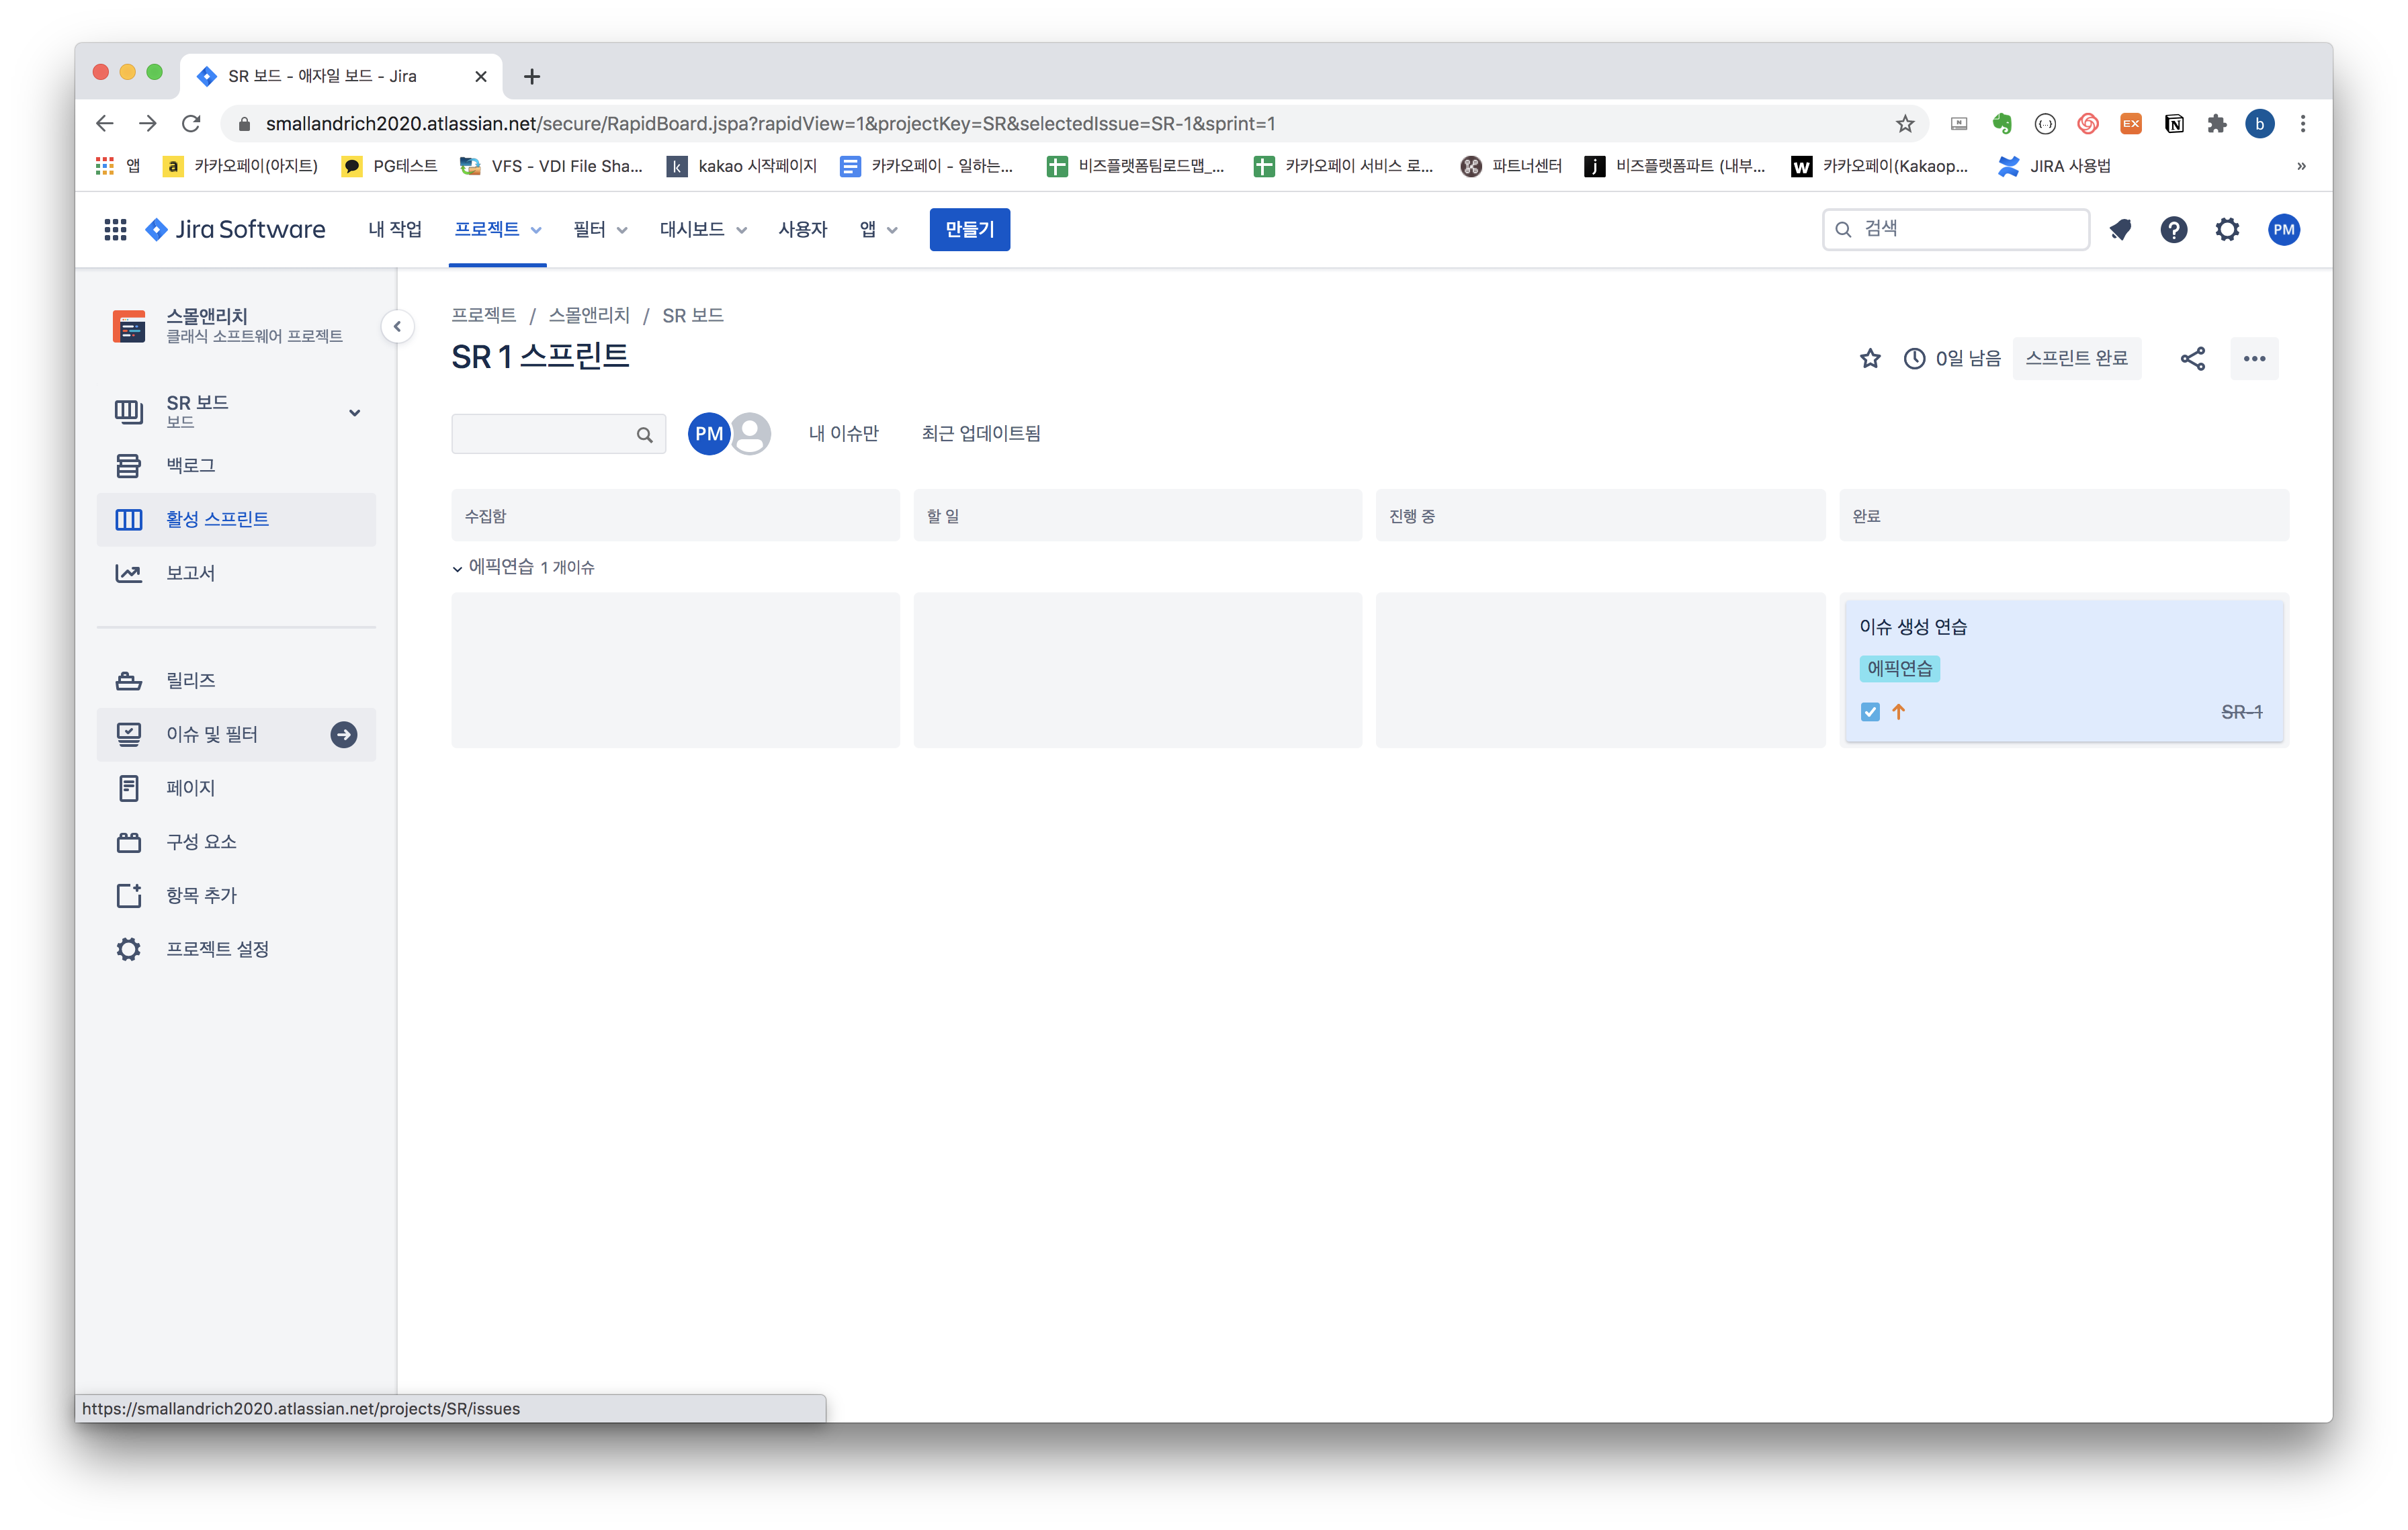Expand the 프로젝트 dropdown menu

pos(497,230)
